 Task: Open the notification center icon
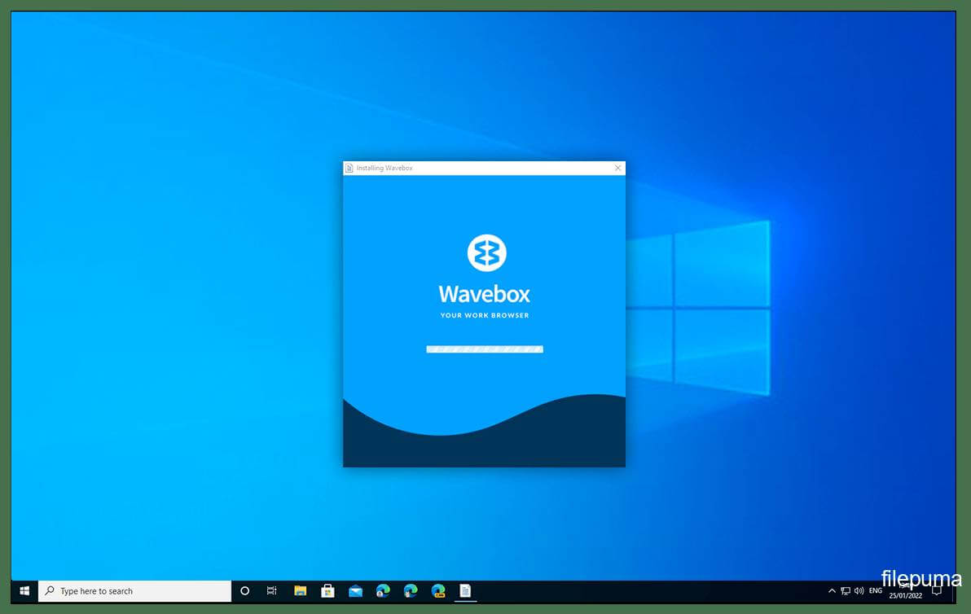[x=937, y=591]
